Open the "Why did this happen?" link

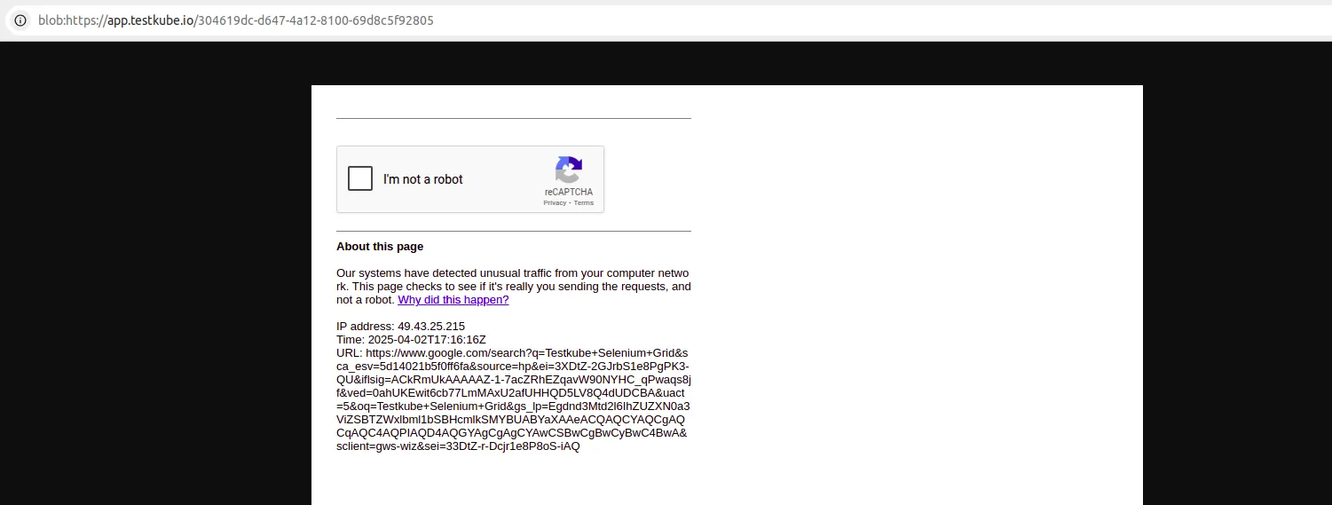click(x=453, y=300)
